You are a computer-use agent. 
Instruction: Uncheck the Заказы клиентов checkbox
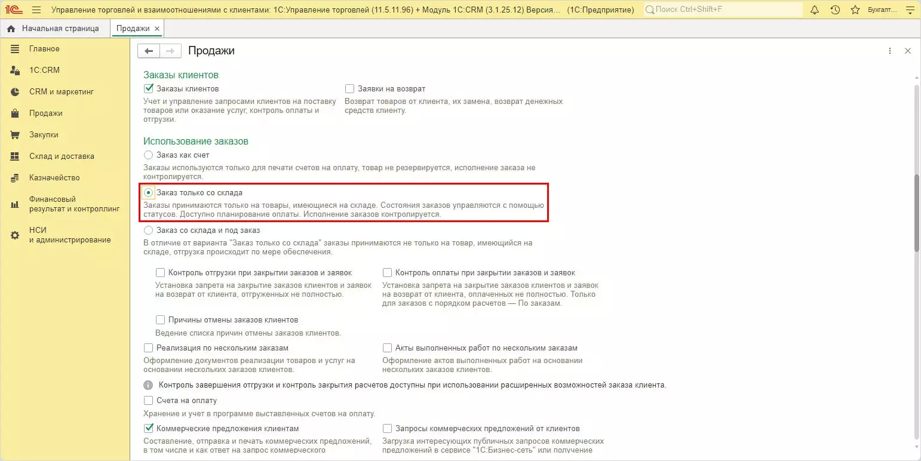pyautogui.click(x=149, y=89)
